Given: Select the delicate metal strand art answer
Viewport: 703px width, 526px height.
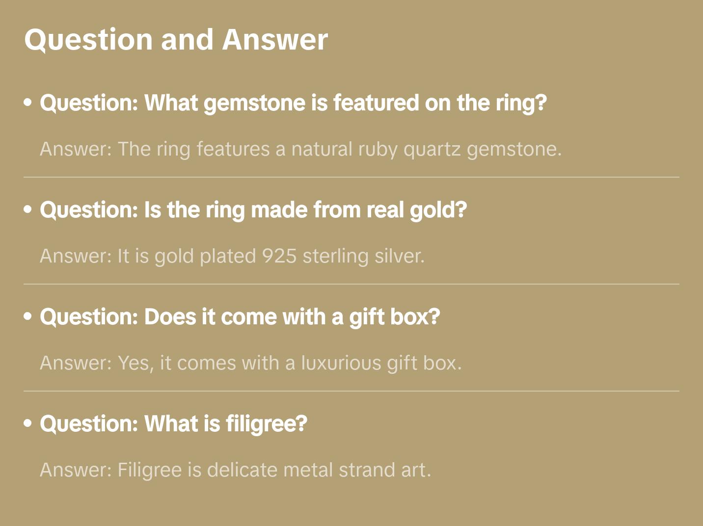Looking at the screenshot, I should pos(235,470).
